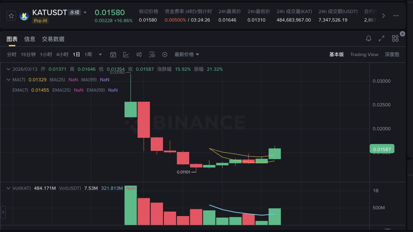The height and width of the screenshot is (232, 413).
Task: Click the 资金费率 funding rate label
Action: tap(188, 11)
